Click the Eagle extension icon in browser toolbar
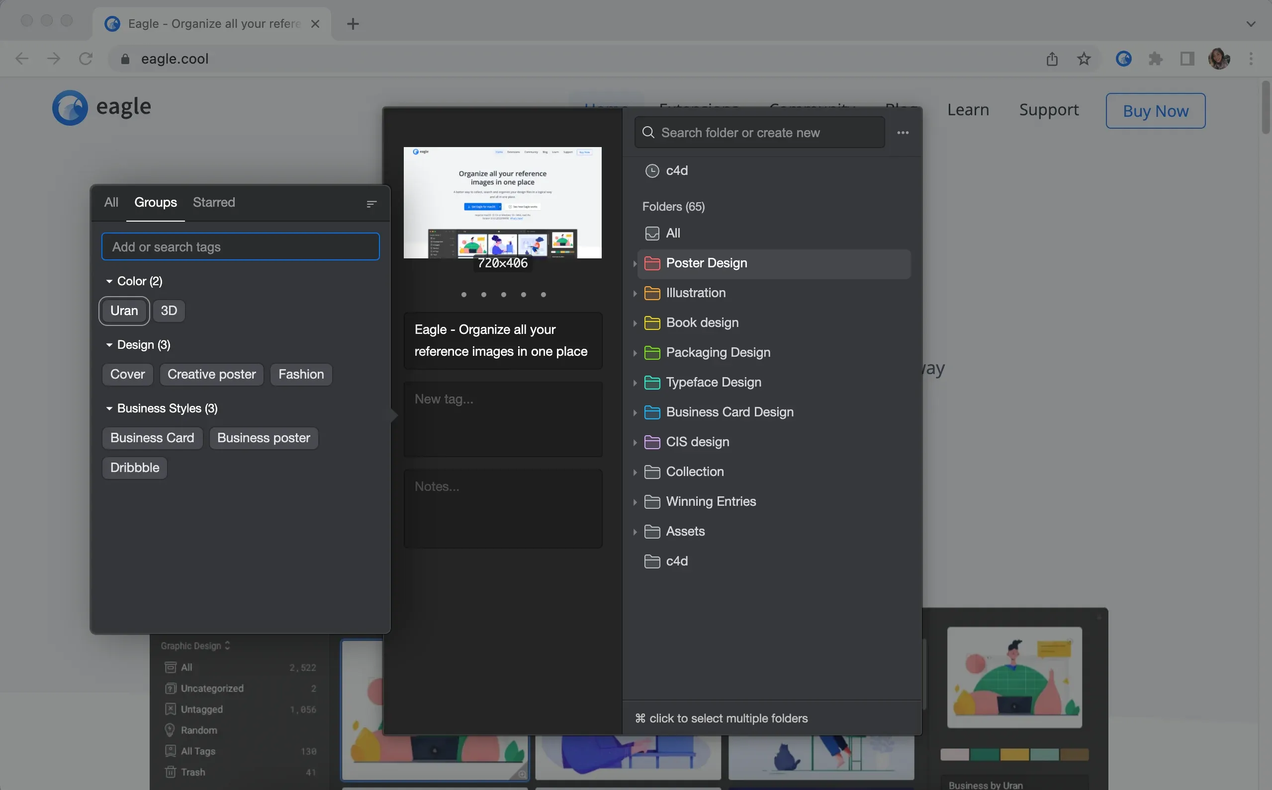1272x790 pixels. tap(1123, 59)
